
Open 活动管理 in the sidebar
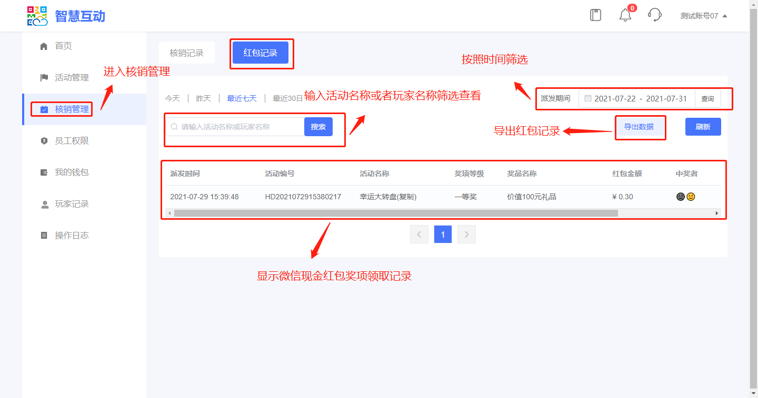[72, 78]
